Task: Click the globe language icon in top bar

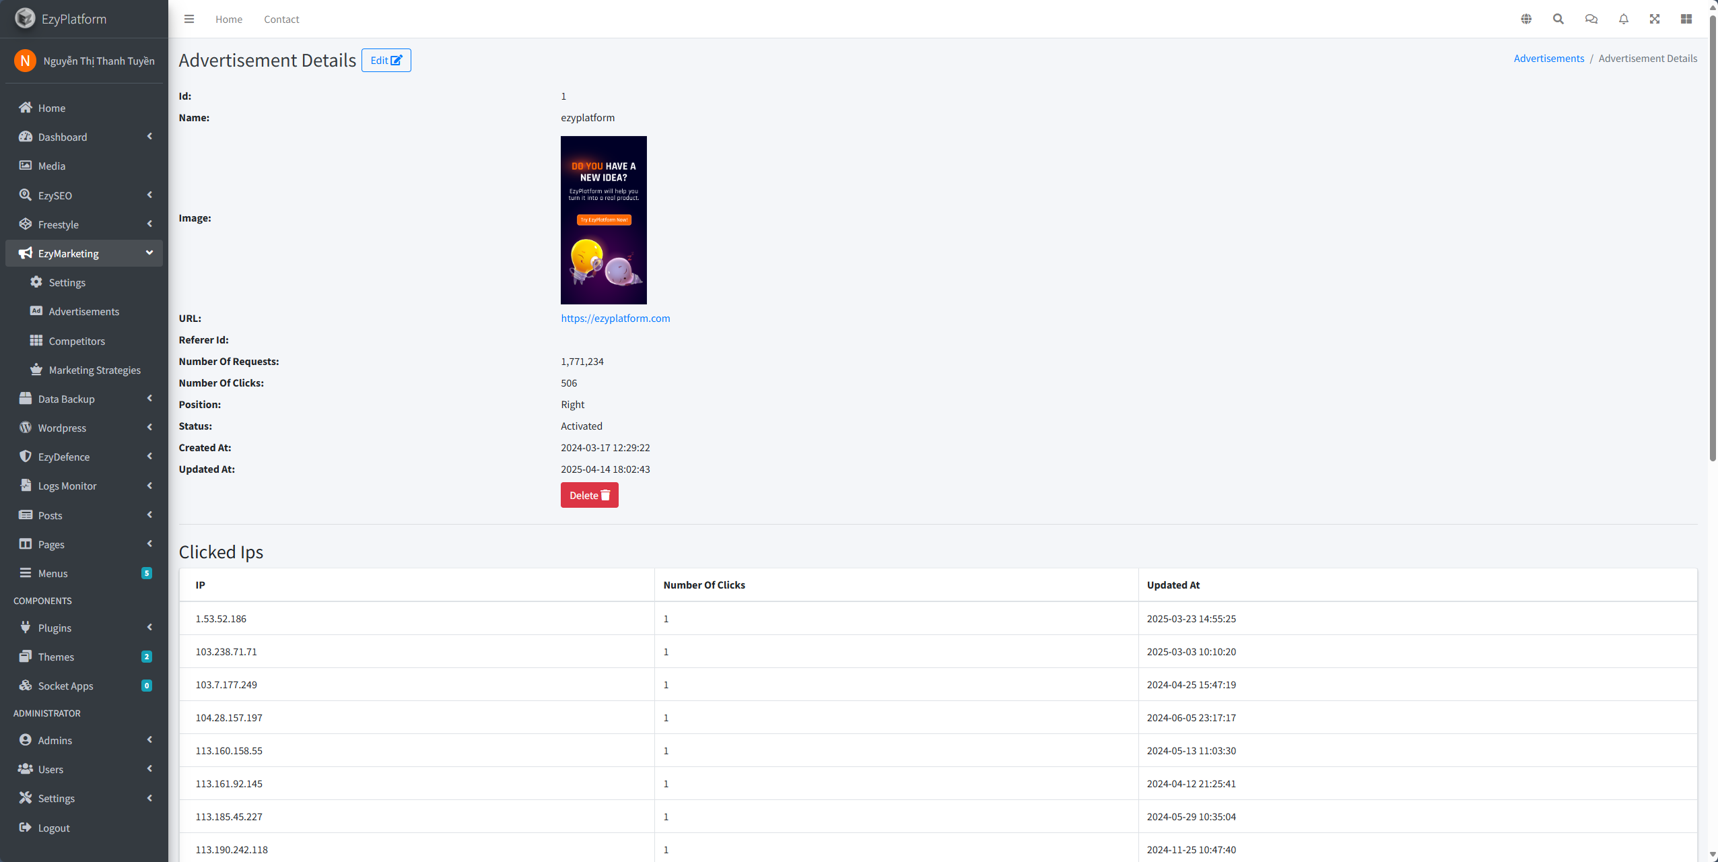Action: [x=1526, y=19]
